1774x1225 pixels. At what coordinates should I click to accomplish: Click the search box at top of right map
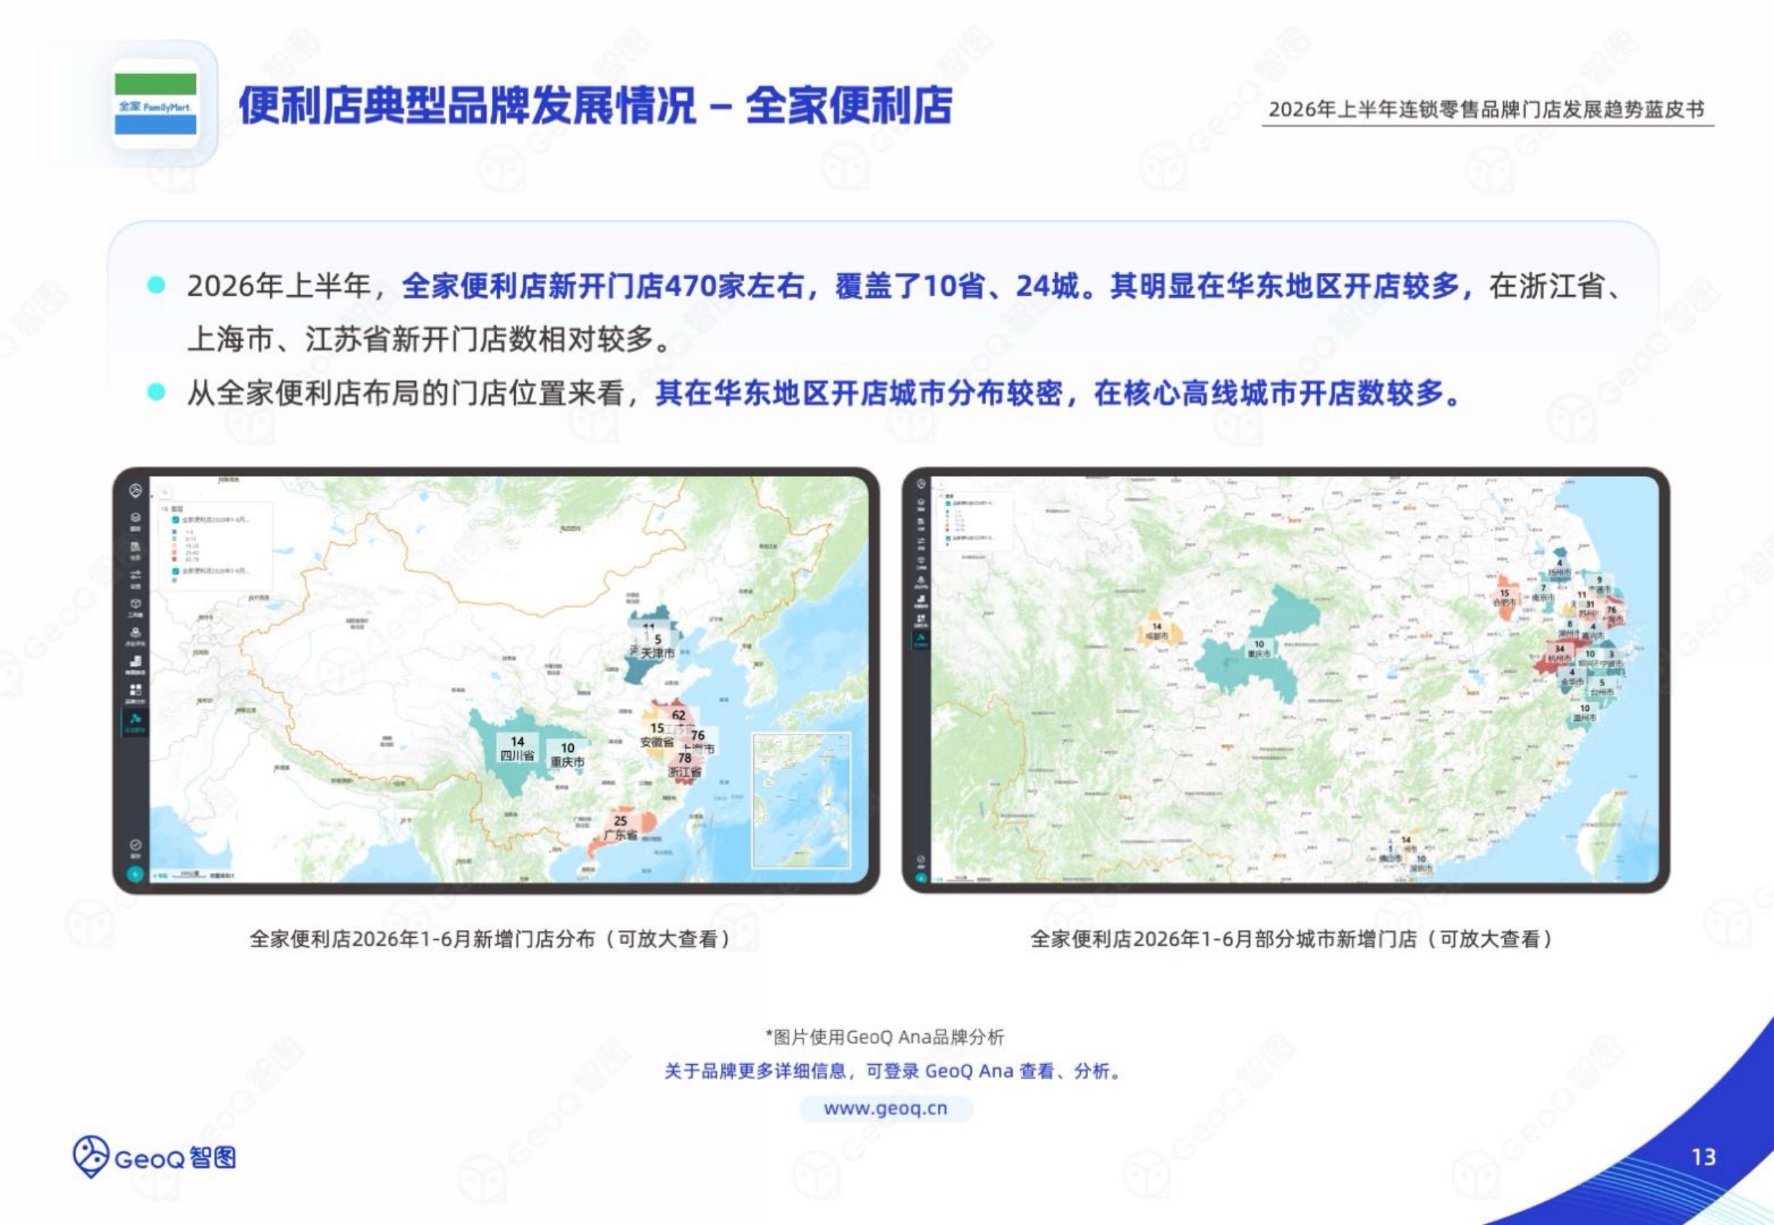point(941,484)
